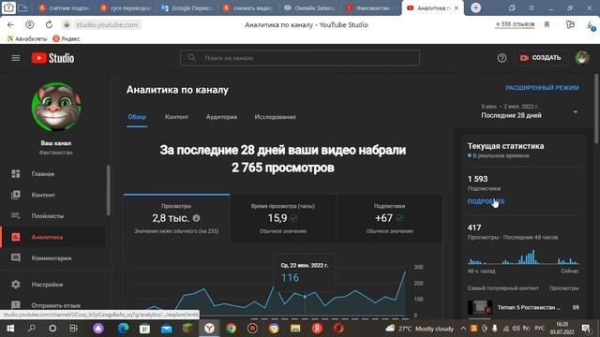This screenshot has height=337, width=600.
Task: Select Аналитика in sidebar
Action: pyautogui.click(x=53, y=237)
